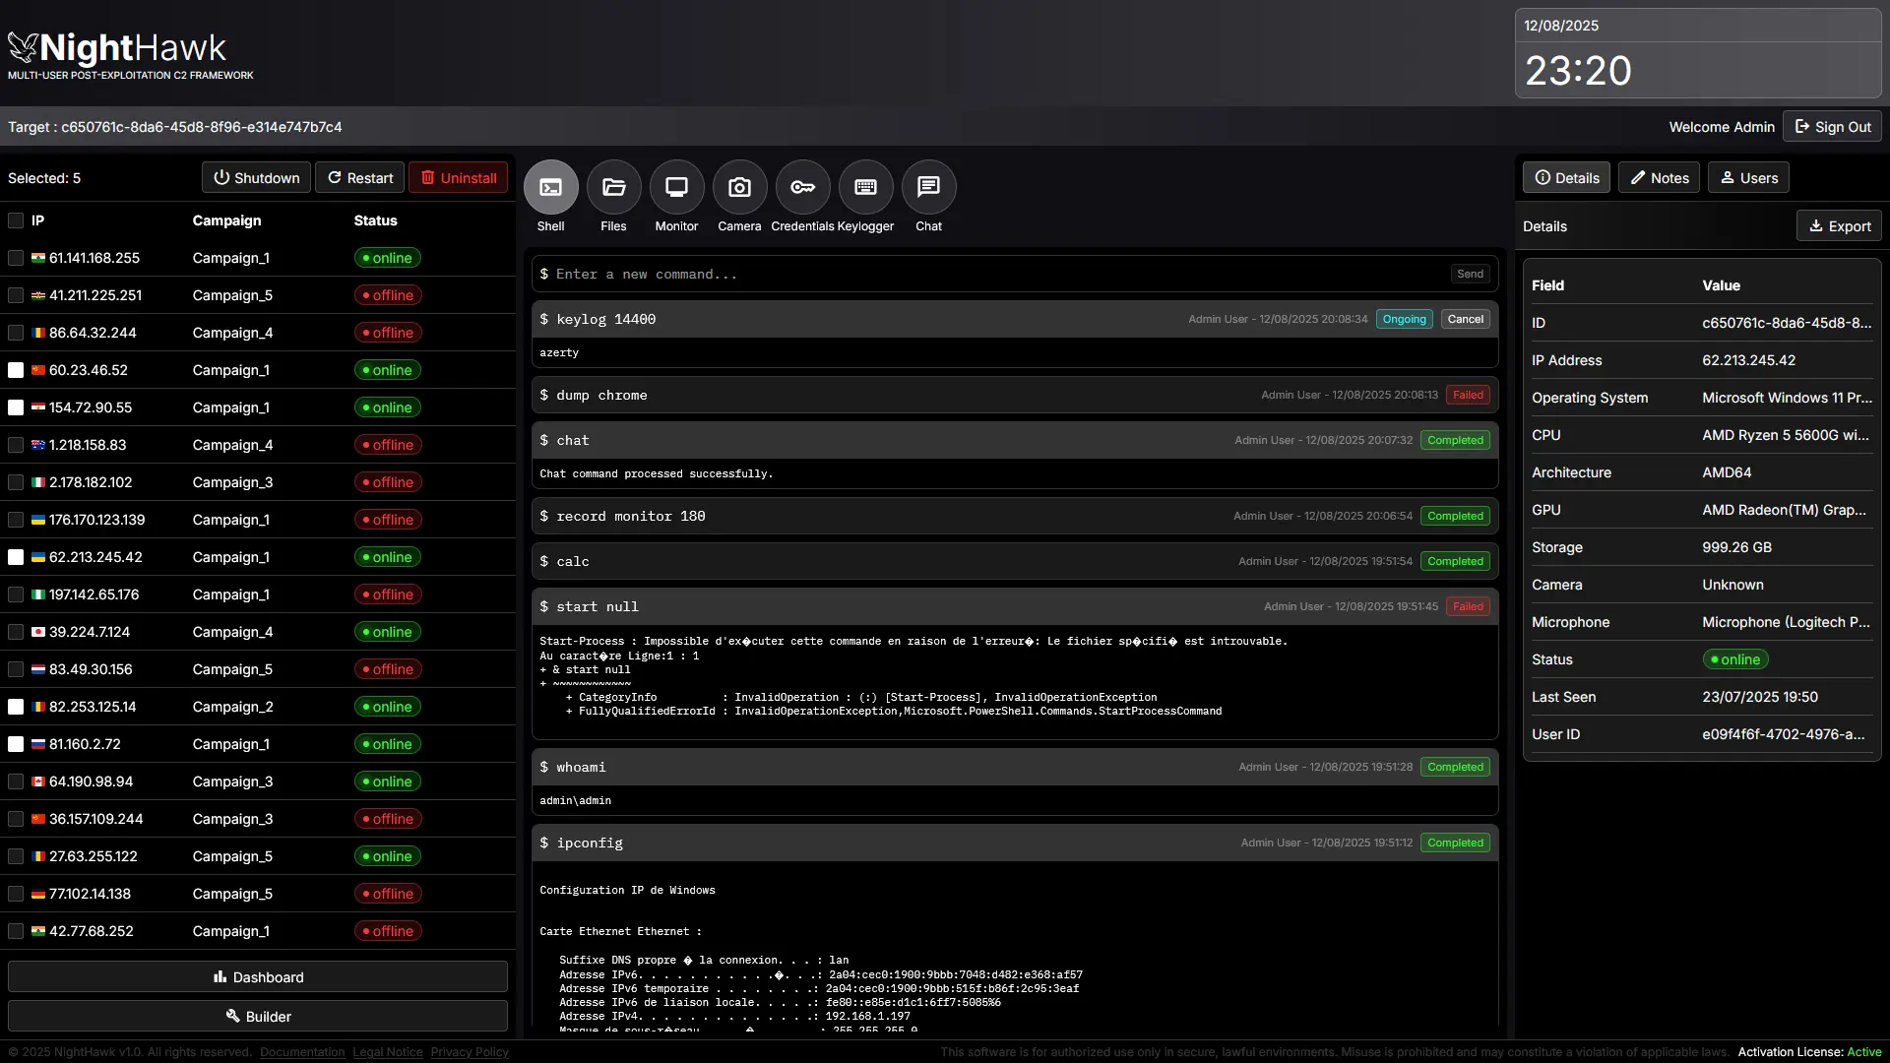Open the Credentials key icon
Viewport: 1890px width, 1063px height.
802,187
